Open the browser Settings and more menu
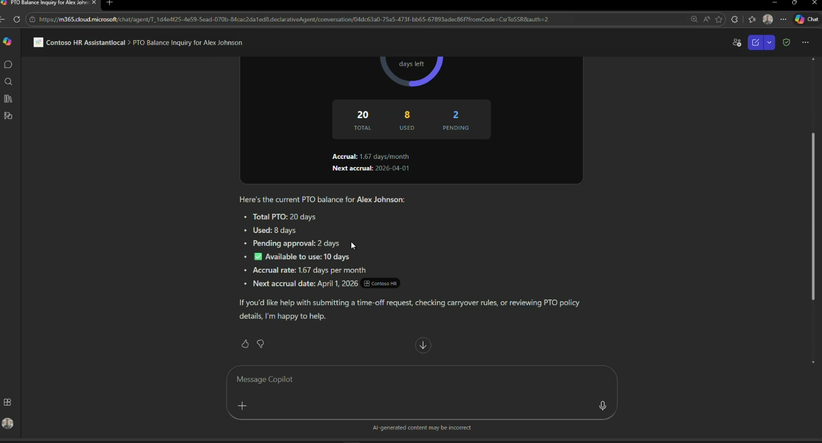Screen dimensions: 822x443 tap(784, 19)
